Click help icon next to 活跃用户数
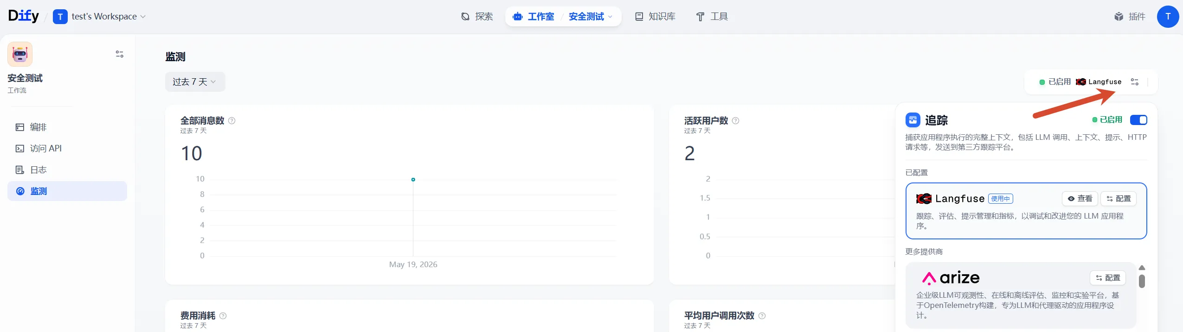The height and width of the screenshot is (332, 1183). pos(736,121)
